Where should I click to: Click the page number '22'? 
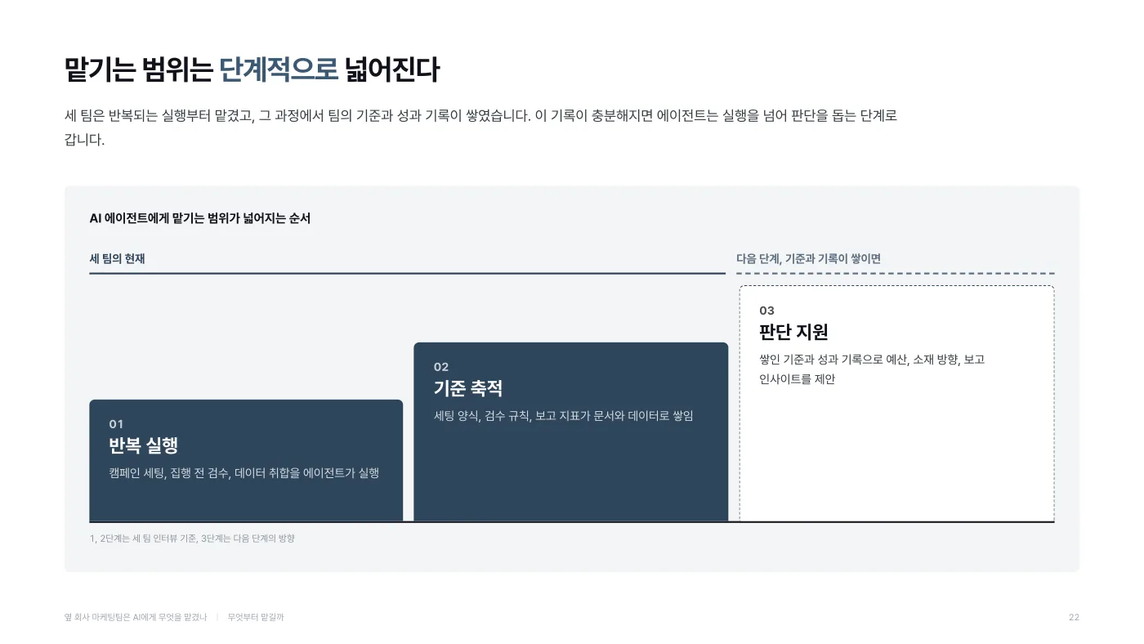[1074, 618]
